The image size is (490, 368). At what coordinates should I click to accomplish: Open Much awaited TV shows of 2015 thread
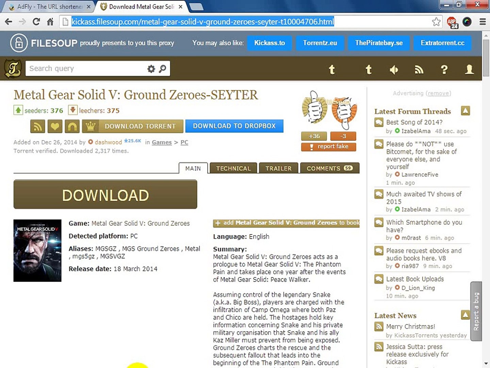(424, 198)
